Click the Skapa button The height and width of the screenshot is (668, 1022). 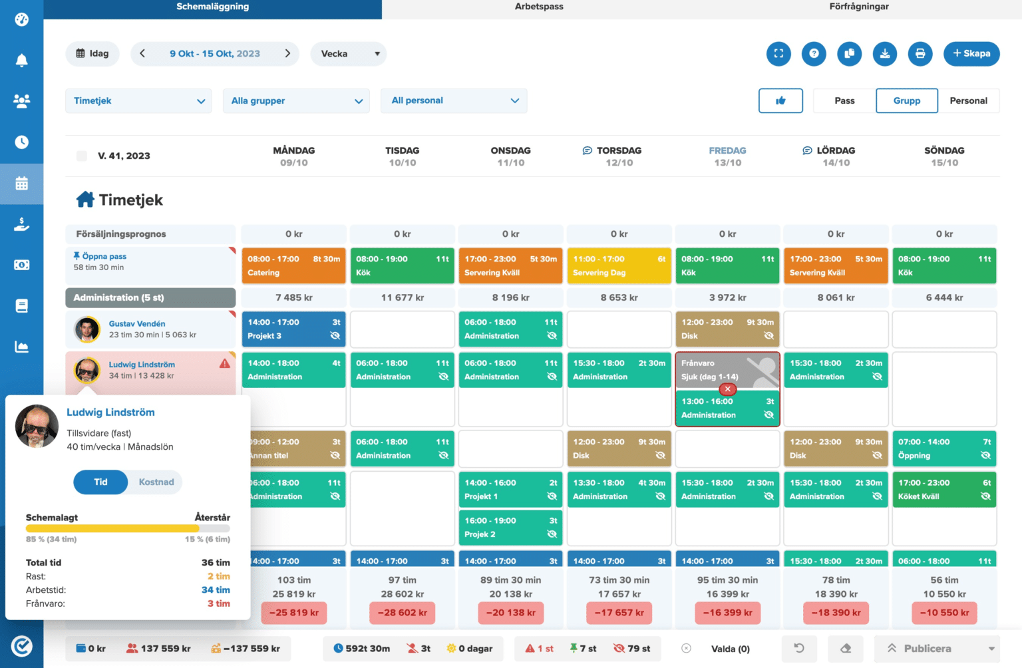point(971,54)
